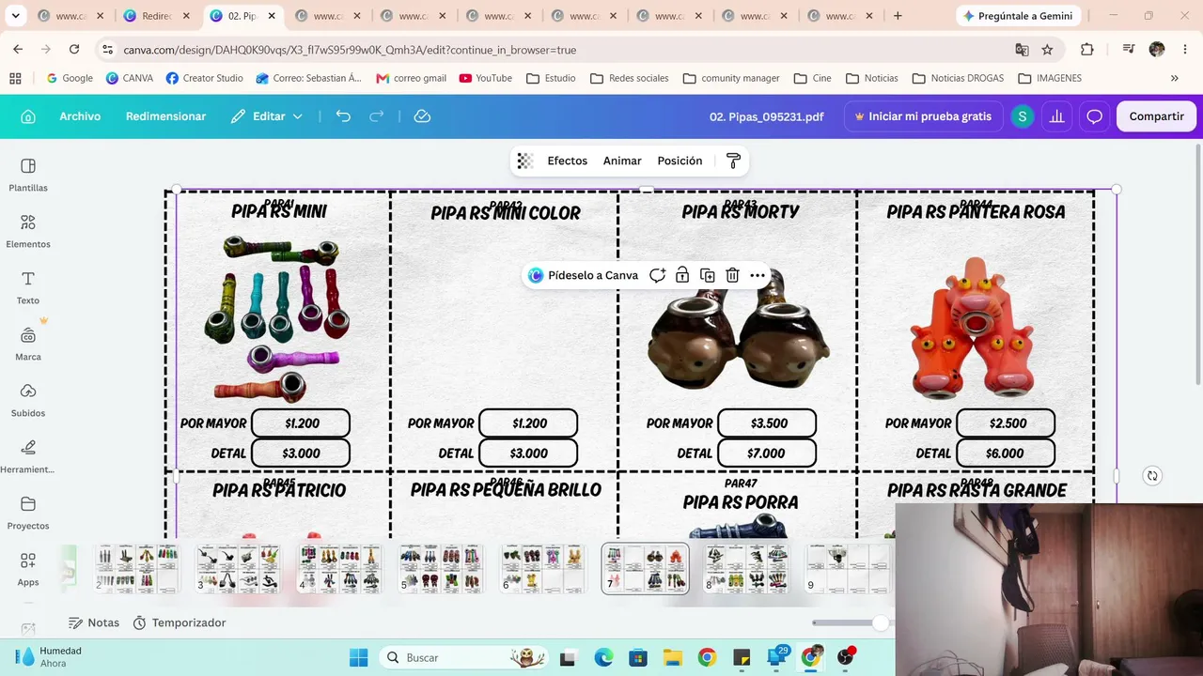
Task: Open the analytics bar chart icon
Action: point(1057,116)
